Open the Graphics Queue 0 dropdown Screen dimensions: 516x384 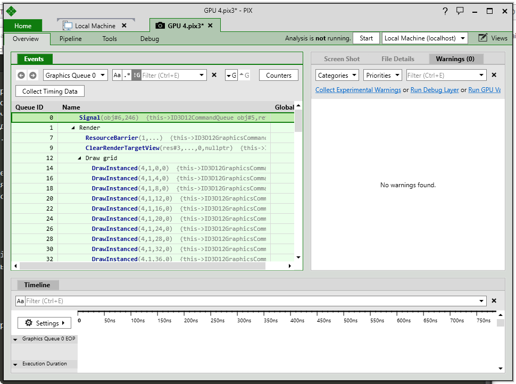point(76,76)
